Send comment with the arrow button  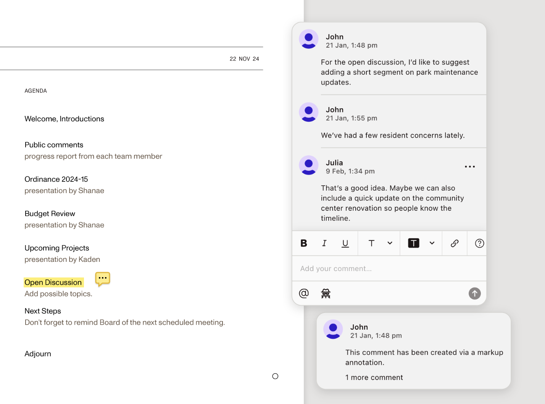(474, 293)
